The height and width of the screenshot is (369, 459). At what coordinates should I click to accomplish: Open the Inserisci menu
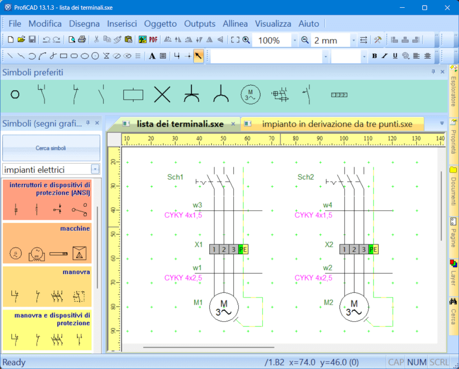(122, 24)
